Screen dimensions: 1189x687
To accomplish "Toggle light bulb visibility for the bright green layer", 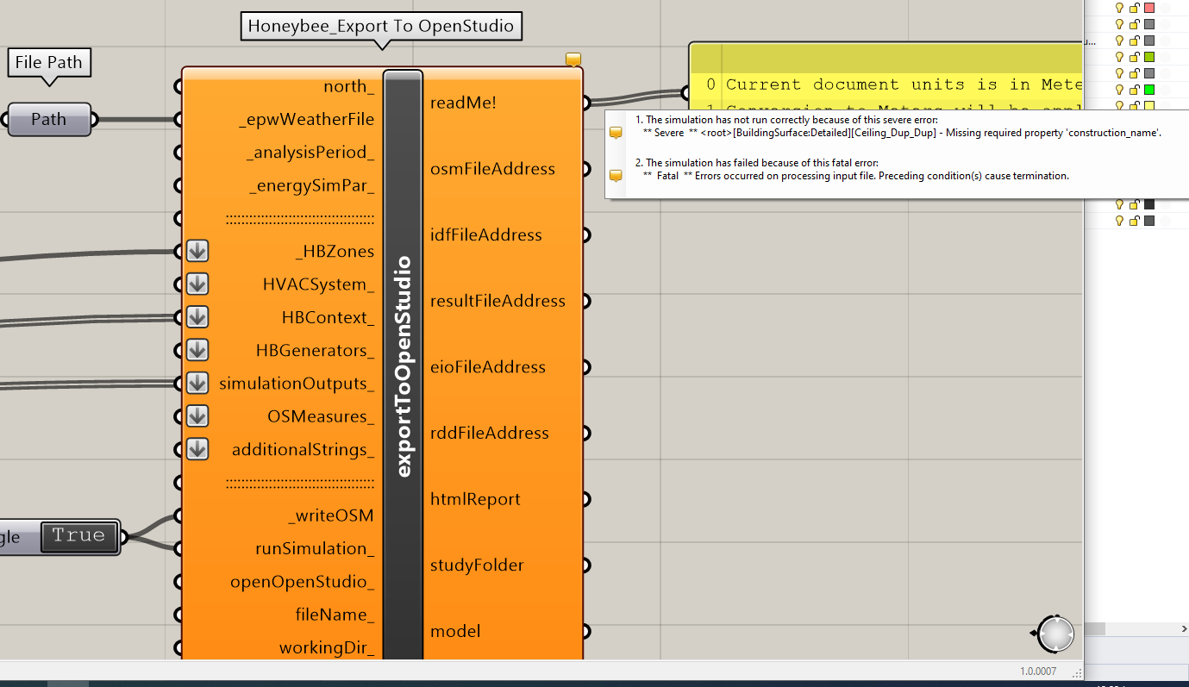I will click(x=1120, y=90).
